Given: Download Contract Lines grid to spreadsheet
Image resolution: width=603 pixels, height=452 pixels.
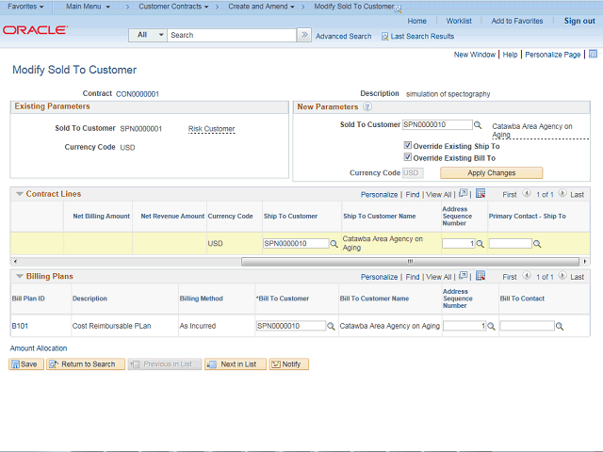Looking at the screenshot, I should [481, 193].
